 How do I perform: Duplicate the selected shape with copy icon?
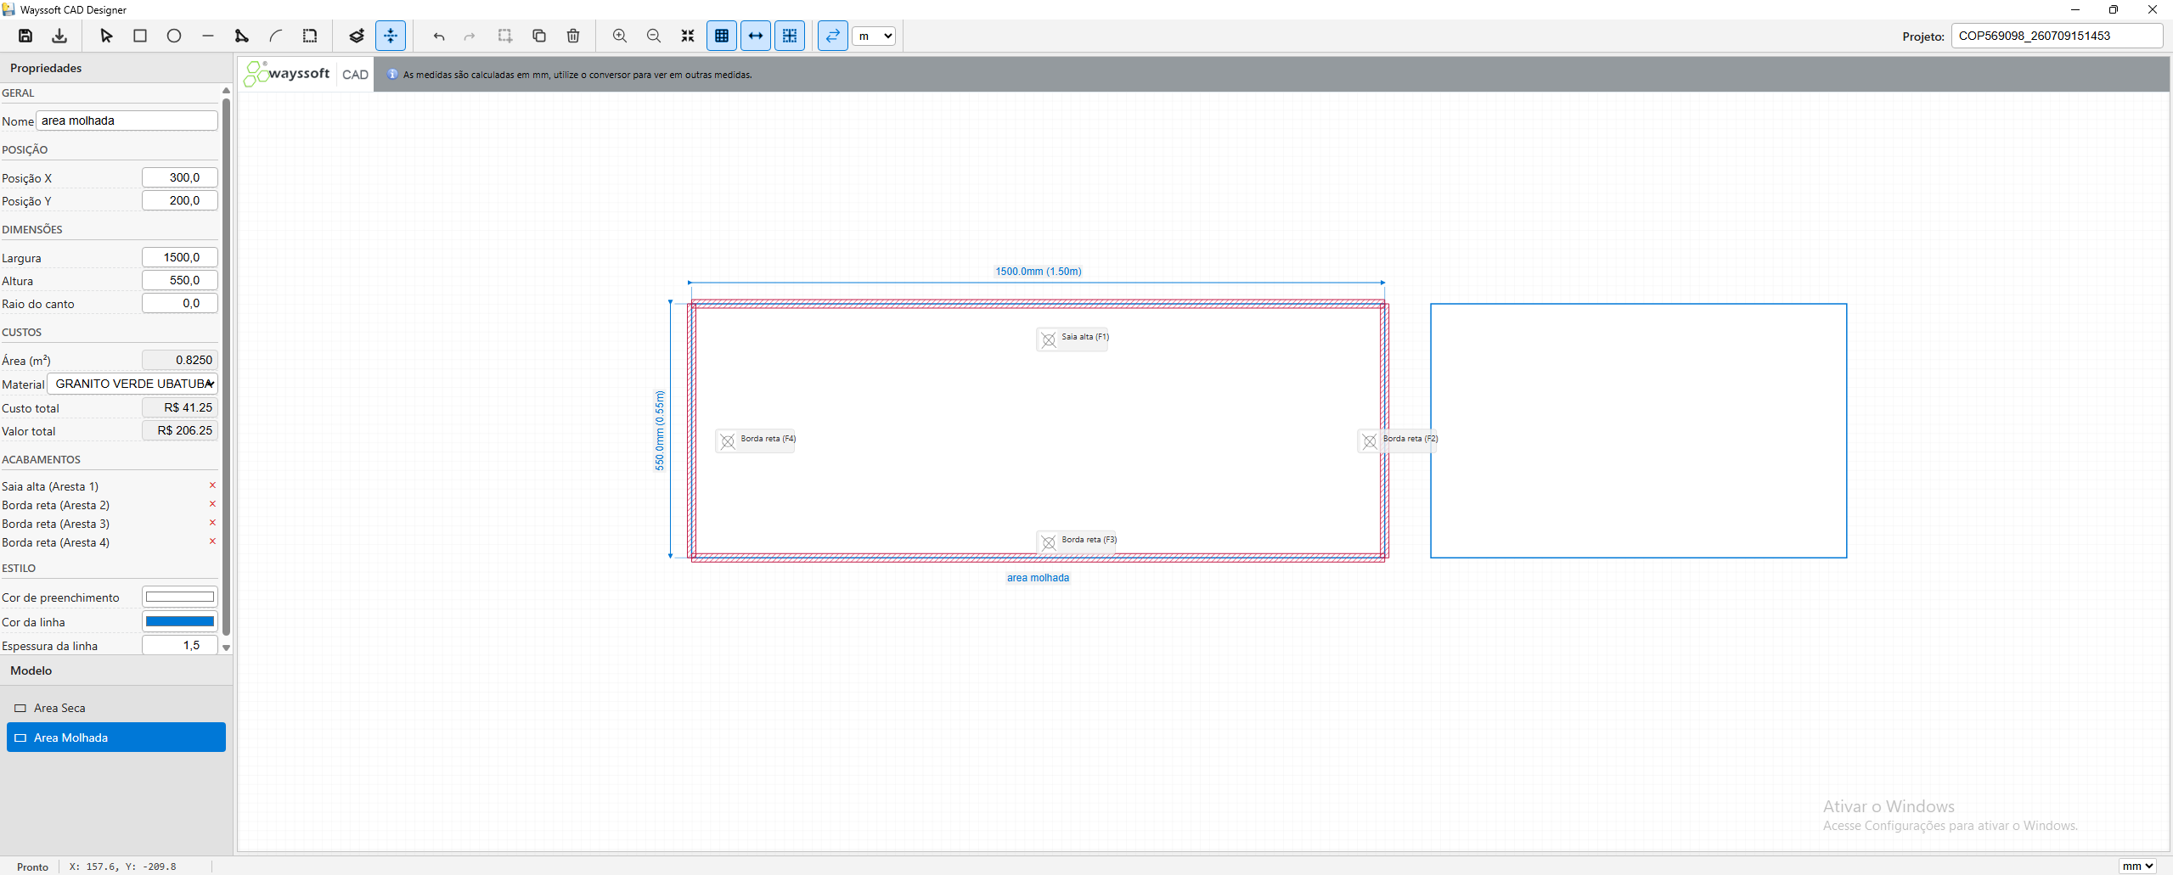(x=539, y=36)
